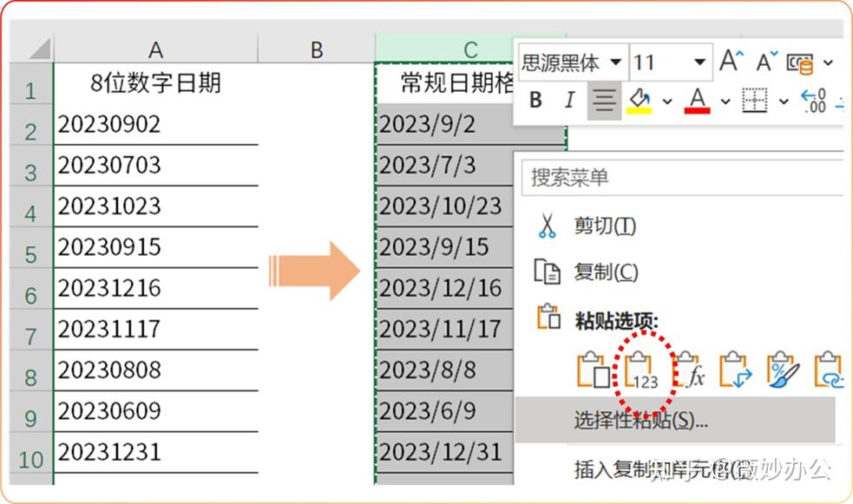Click the Increase Font Size icon
This screenshot has width=853, height=504.
731,59
